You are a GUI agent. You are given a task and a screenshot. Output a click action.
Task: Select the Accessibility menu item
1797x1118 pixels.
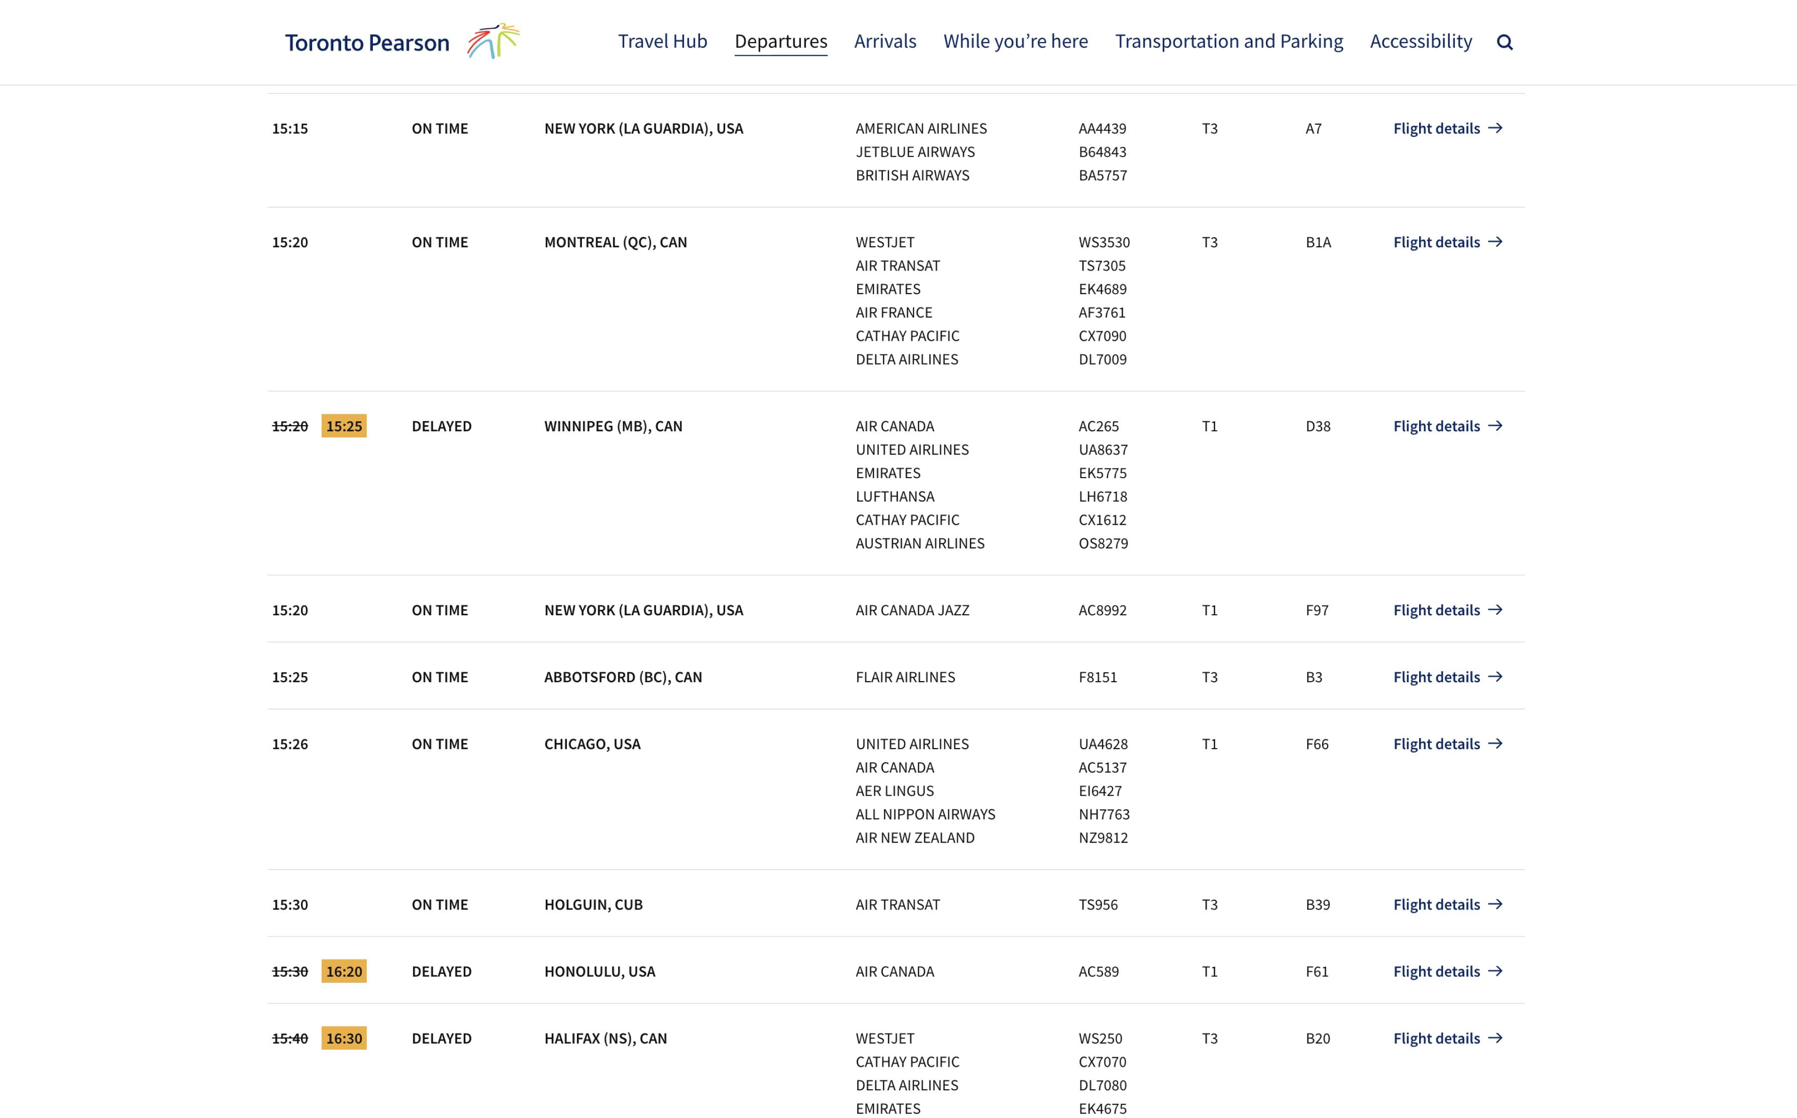coord(1421,41)
